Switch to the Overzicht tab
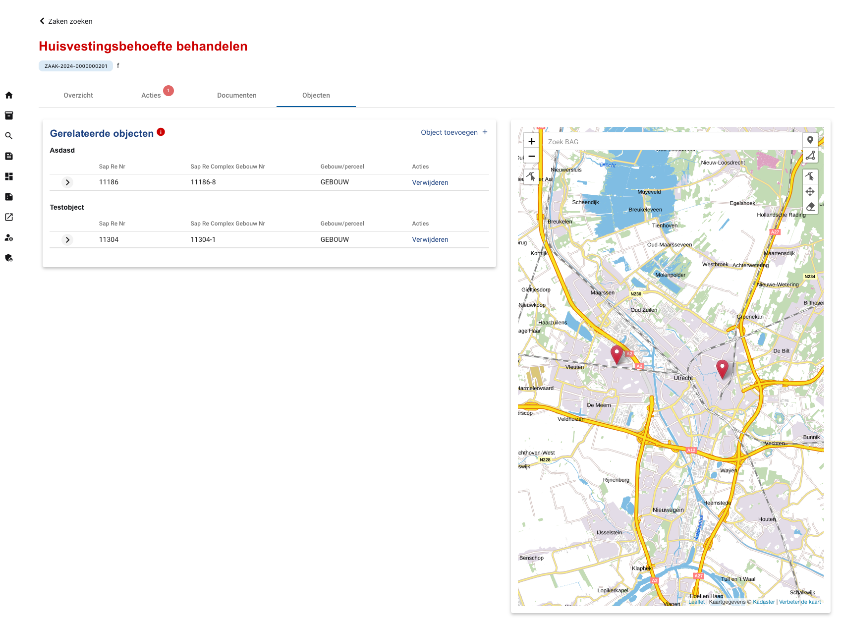 pos(78,95)
